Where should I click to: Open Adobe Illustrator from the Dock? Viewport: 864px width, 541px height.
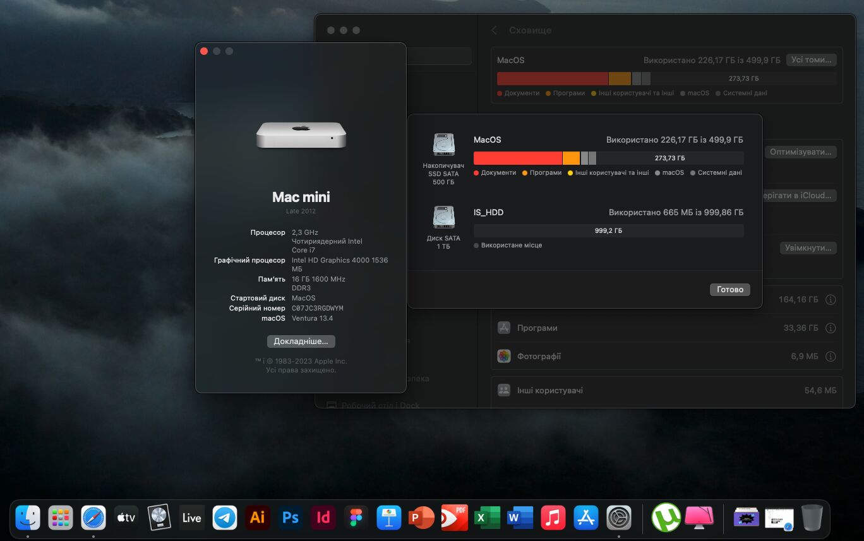(x=257, y=517)
